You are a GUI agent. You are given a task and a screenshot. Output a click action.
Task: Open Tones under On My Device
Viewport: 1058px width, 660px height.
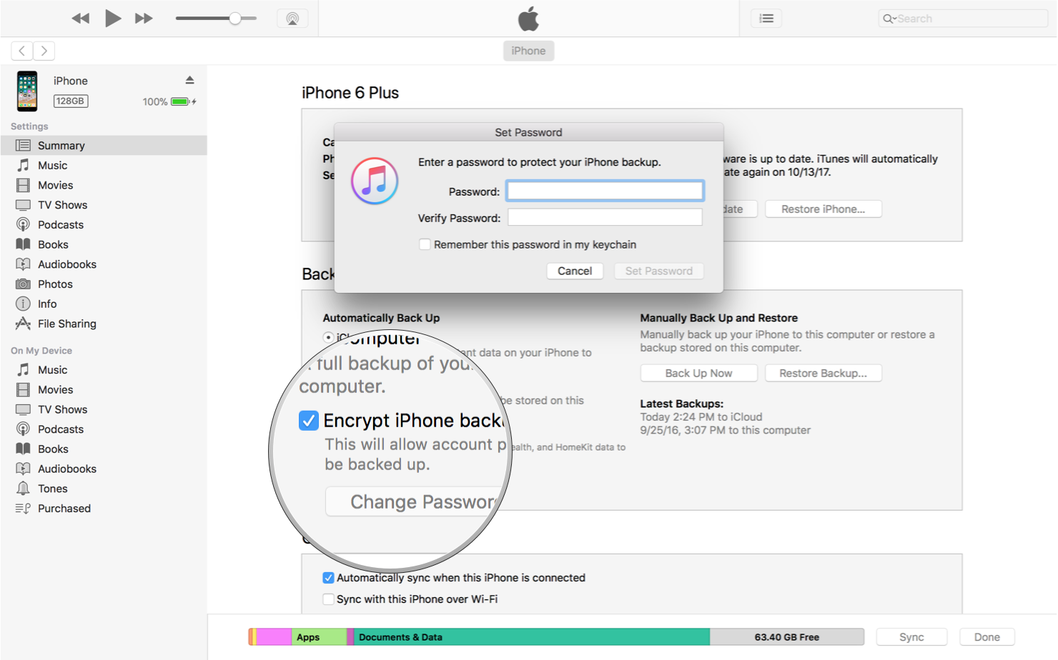(104, 489)
